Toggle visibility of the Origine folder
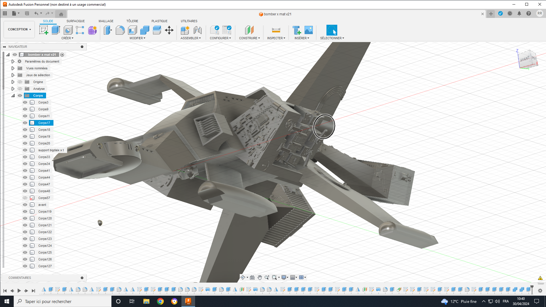 pos(20,82)
